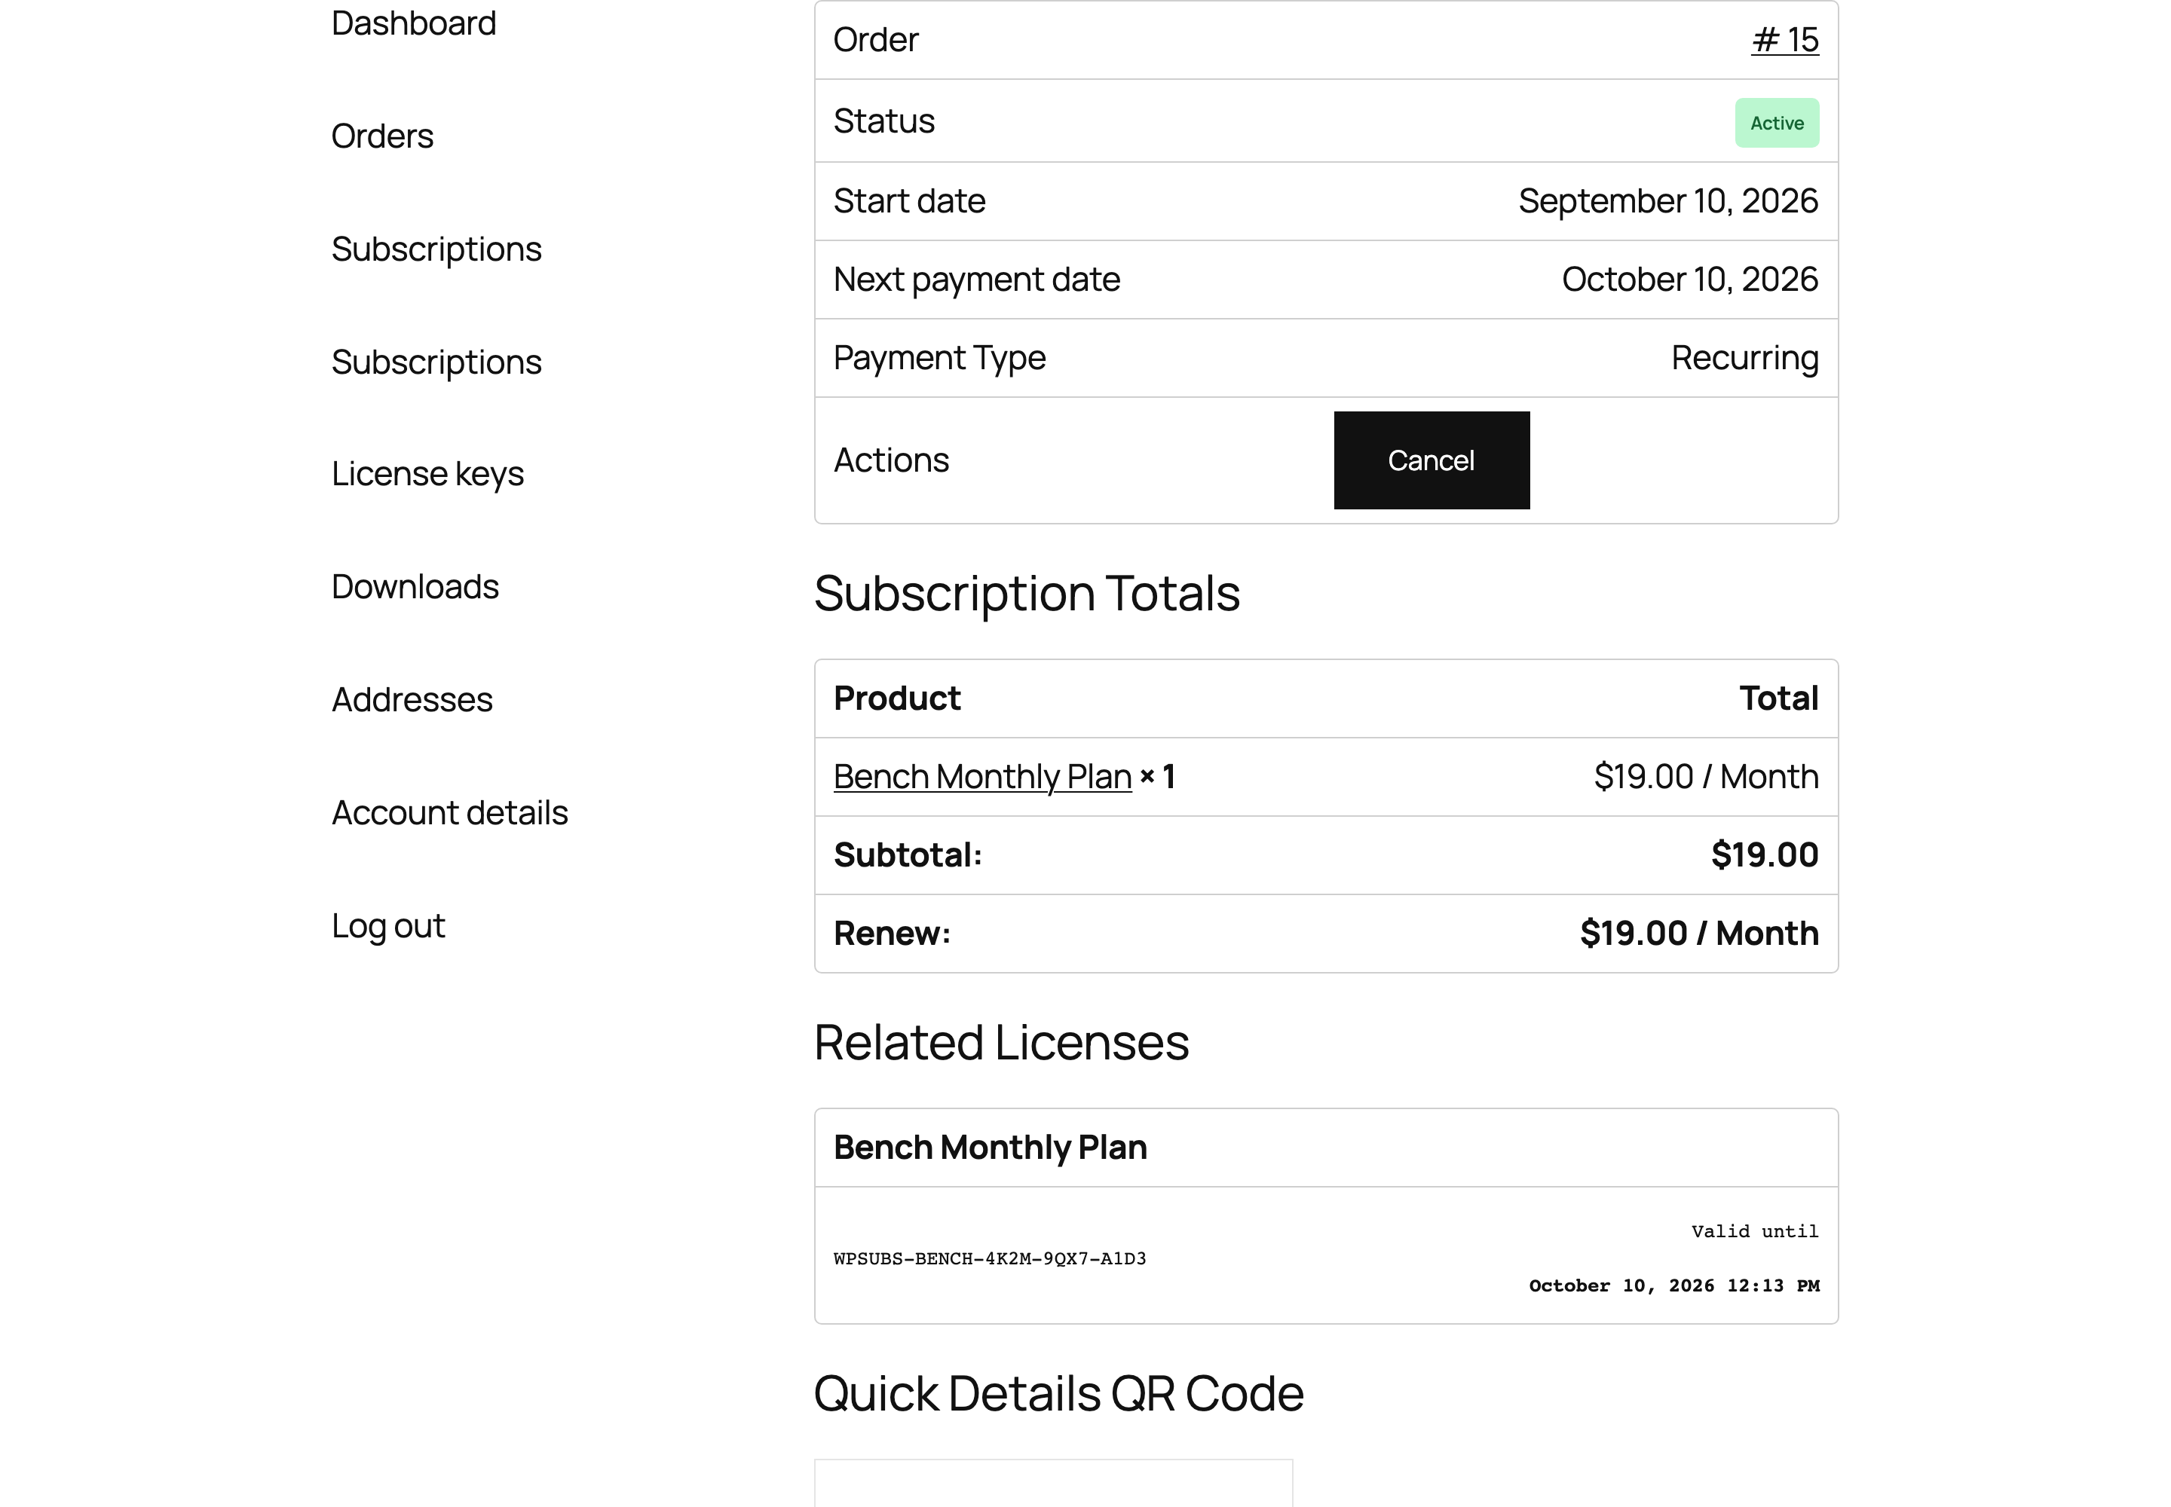
Task: Cancel the subscription with the Cancel button
Action: [1432, 460]
